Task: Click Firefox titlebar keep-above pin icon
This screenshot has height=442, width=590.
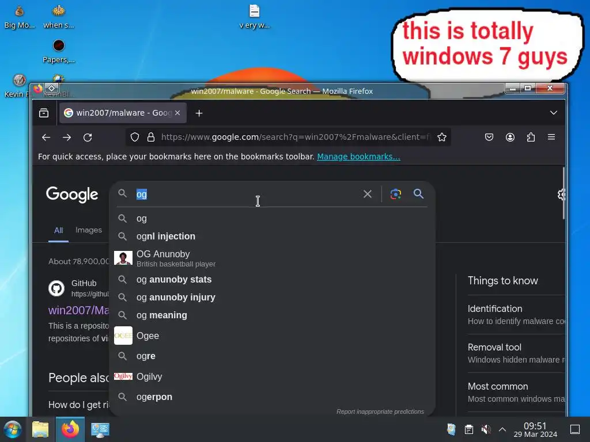Action: click(x=51, y=89)
